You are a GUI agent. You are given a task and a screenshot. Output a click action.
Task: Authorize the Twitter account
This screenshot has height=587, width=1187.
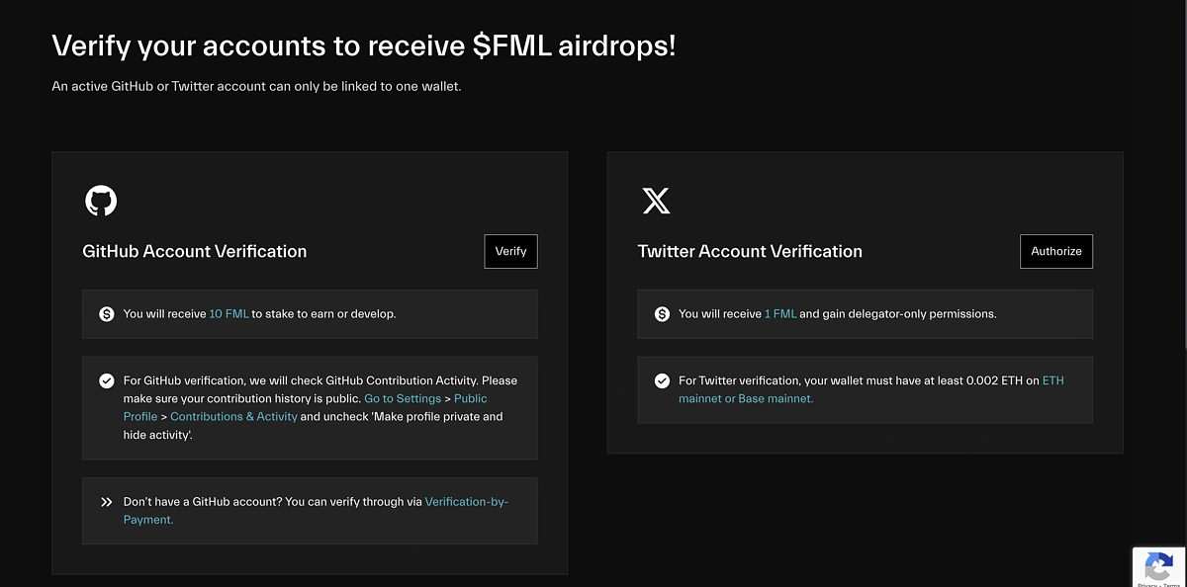(x=1056, y=251)
